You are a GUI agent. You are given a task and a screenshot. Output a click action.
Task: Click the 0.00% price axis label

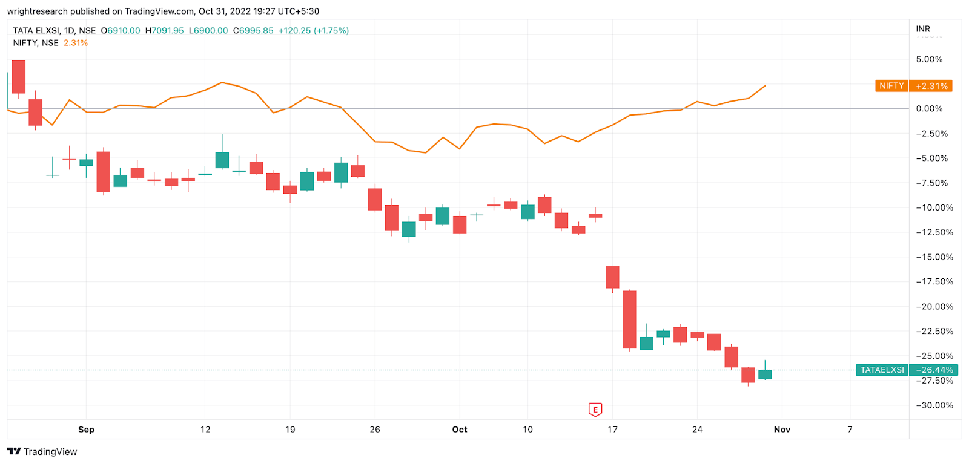pos(929,109)
